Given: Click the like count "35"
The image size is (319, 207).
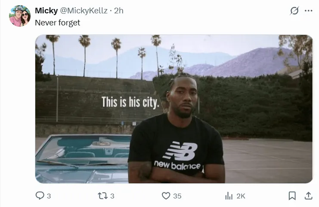Looking at the screenshot, I should pyautogui.click(x=177, y=196).
